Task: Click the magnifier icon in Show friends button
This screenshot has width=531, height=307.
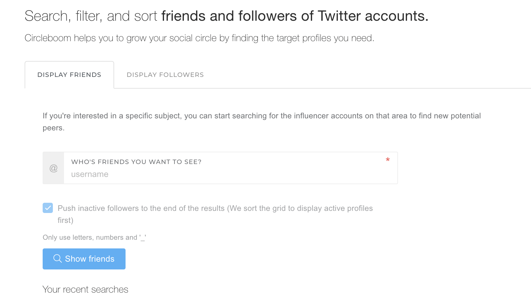Action: click(57, 259)
